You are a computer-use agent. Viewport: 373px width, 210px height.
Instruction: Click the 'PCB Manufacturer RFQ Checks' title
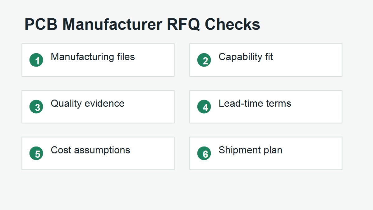142,25
